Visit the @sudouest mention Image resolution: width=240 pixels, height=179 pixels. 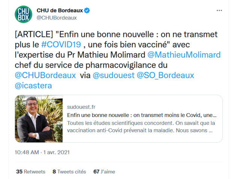[x=114, y=75]
